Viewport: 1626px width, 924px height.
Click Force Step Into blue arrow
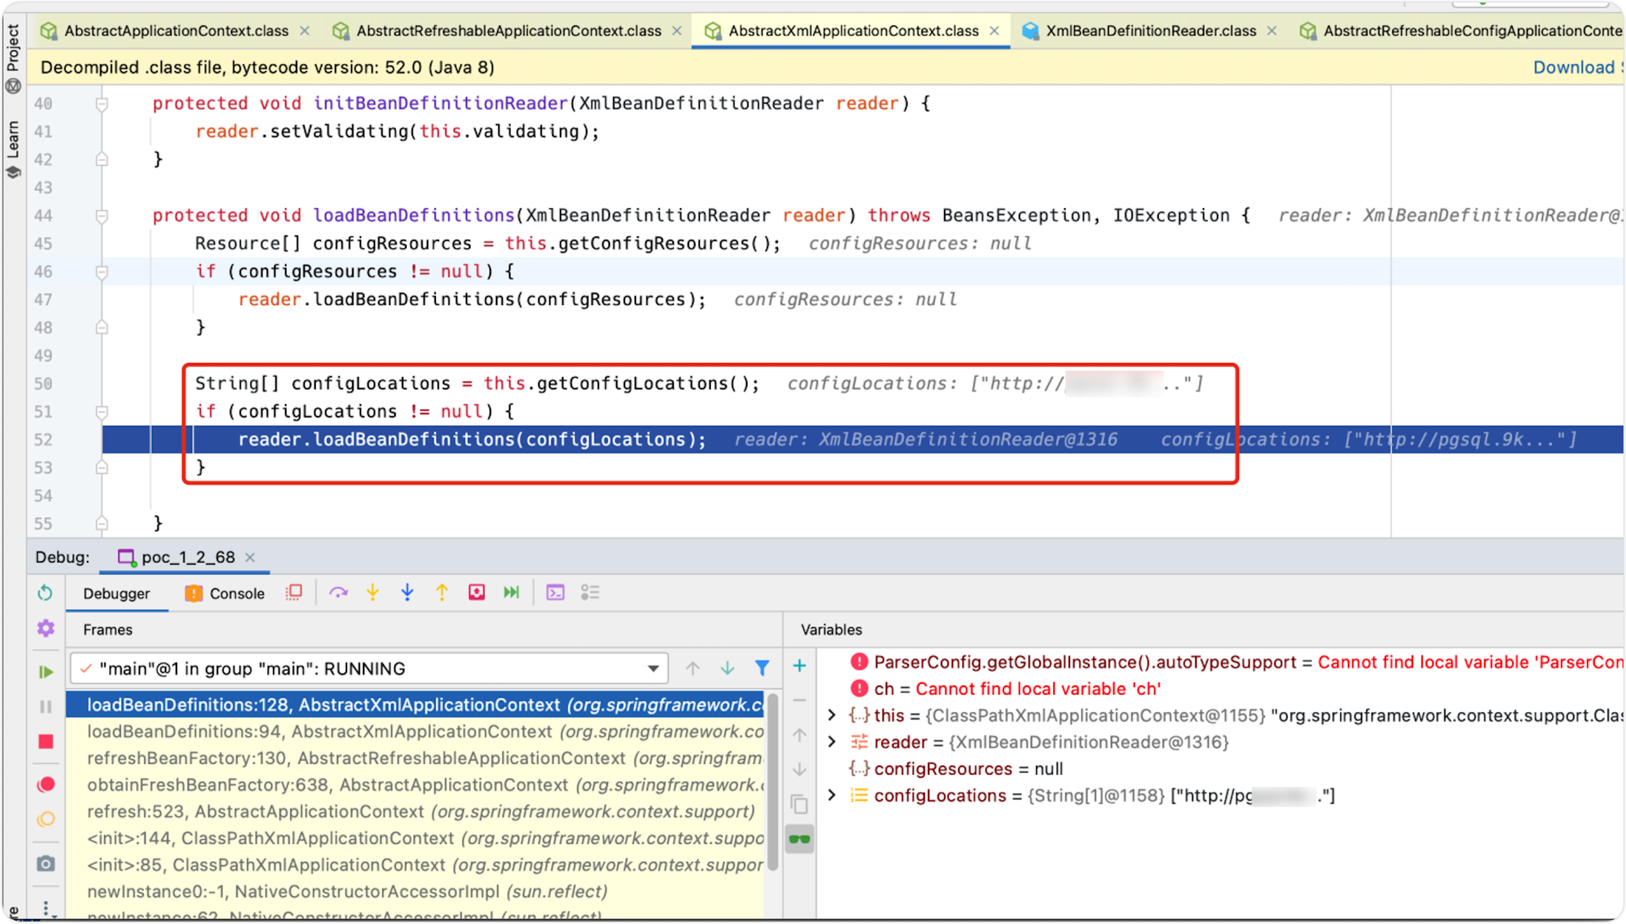407,593
